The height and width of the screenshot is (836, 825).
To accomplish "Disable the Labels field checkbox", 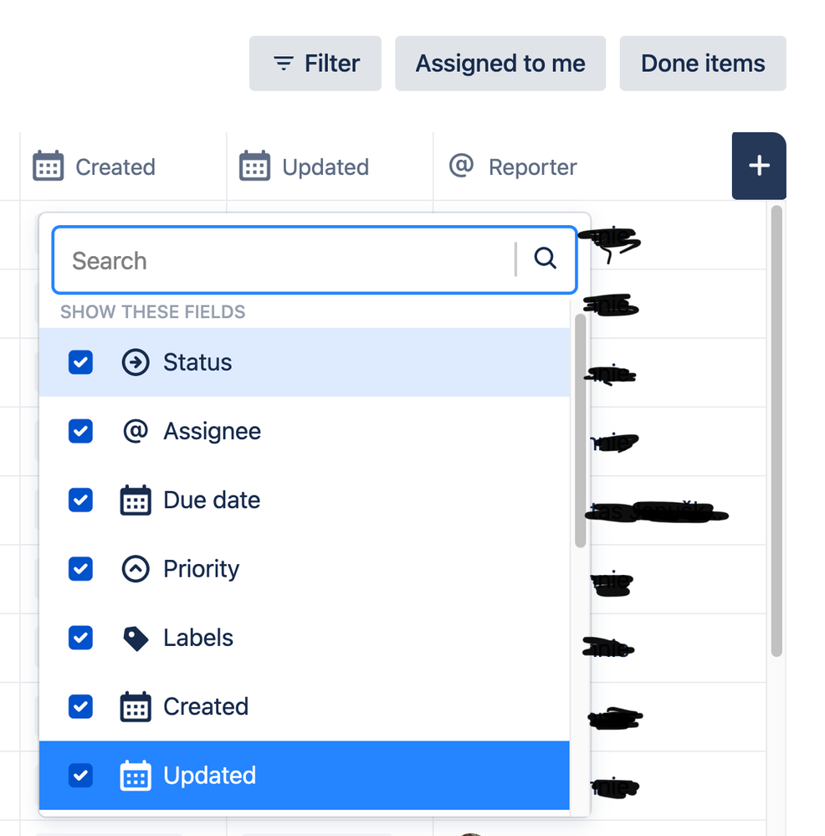I will click(80, 638).
